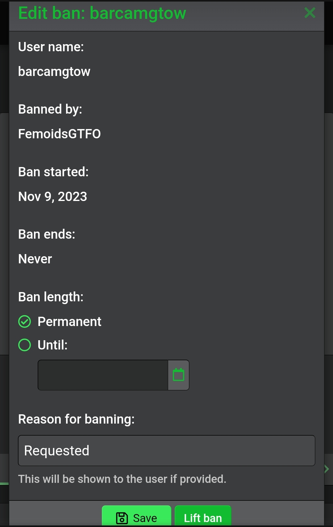Image resolution: width=333 pixels, height=527 pixels.
Task: Click the moderator name FemoidsGTFO
Action: (60, 134)
